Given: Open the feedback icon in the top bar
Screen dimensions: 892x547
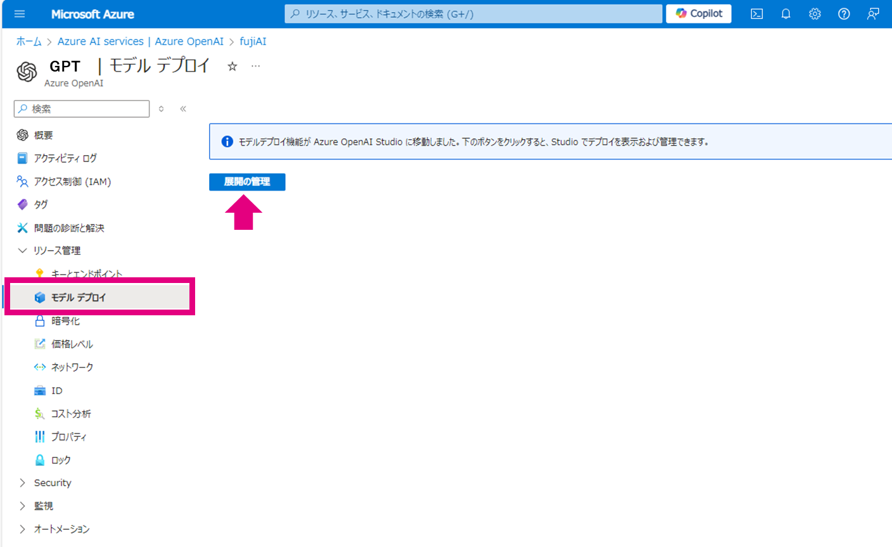Looking at the screenshot, I should point(873,14).
